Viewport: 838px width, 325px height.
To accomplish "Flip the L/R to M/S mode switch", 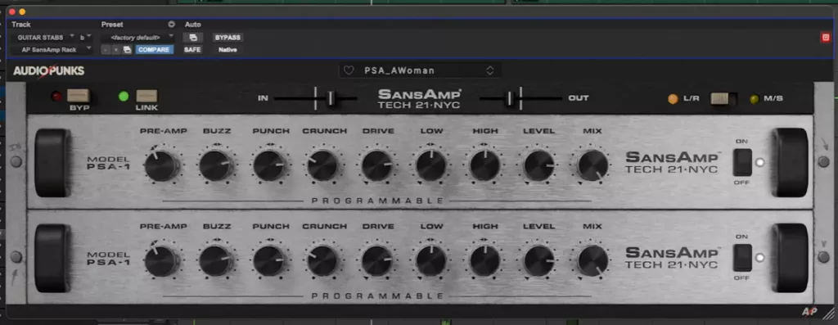I will [x=723, y=99].
